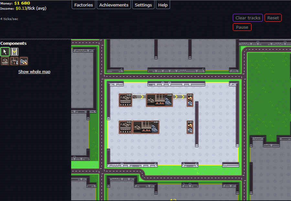Viewport: 291px width, 201px height.
Task: Pause the game simulation
Action: pos(242,27)
